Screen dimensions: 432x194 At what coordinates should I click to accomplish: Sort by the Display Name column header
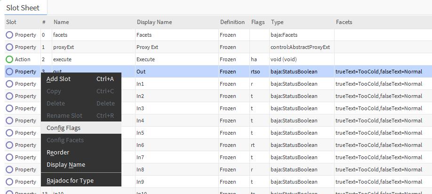[x=154, y=22]
